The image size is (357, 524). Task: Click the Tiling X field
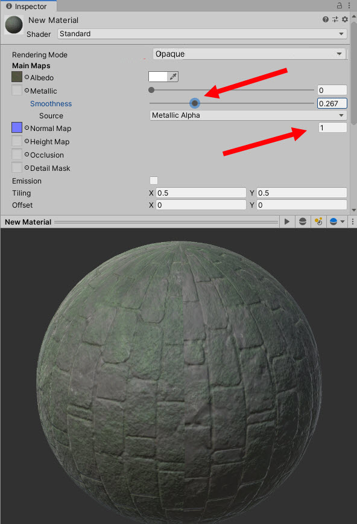pyautogui.click(x=201, y=193)
